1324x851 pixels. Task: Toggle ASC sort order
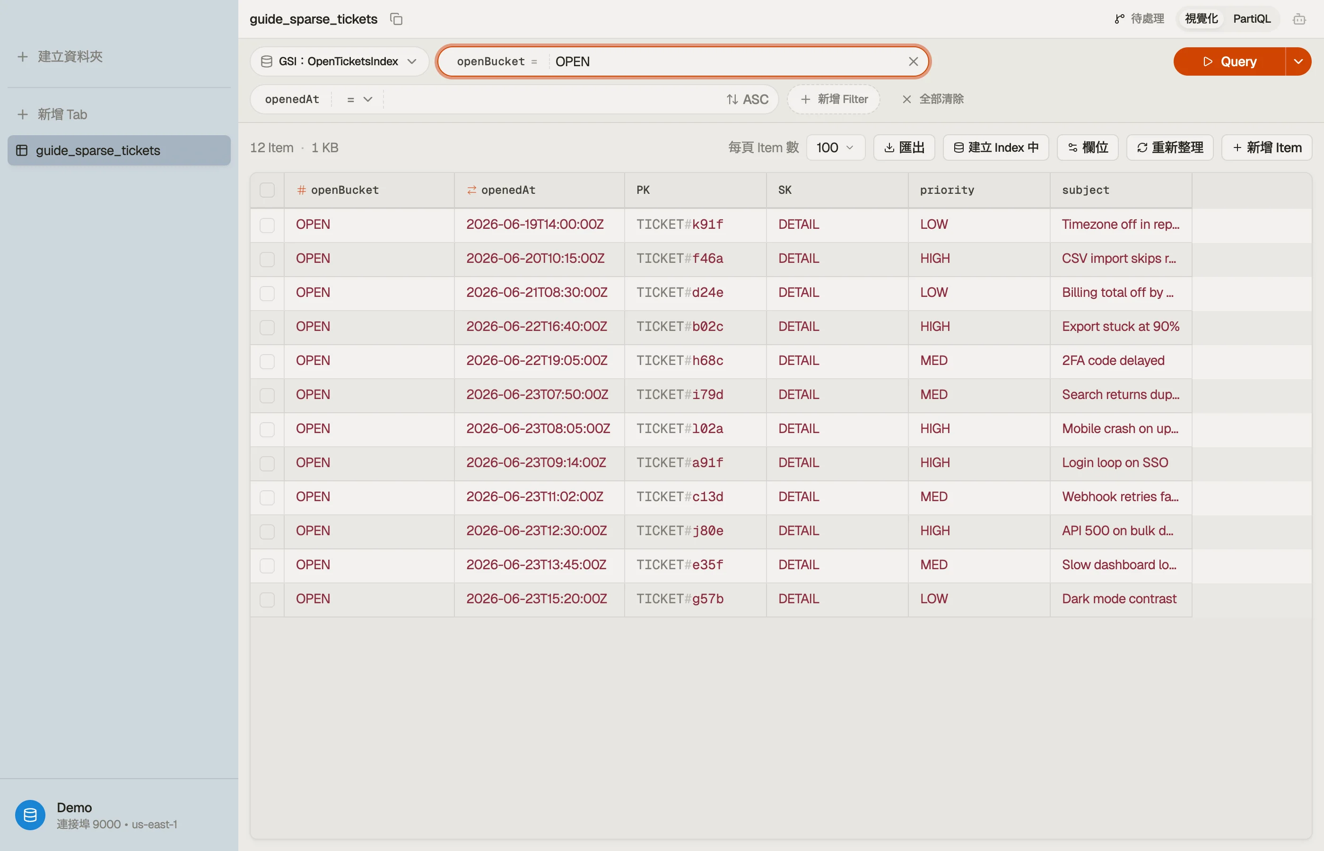[747, 99]
